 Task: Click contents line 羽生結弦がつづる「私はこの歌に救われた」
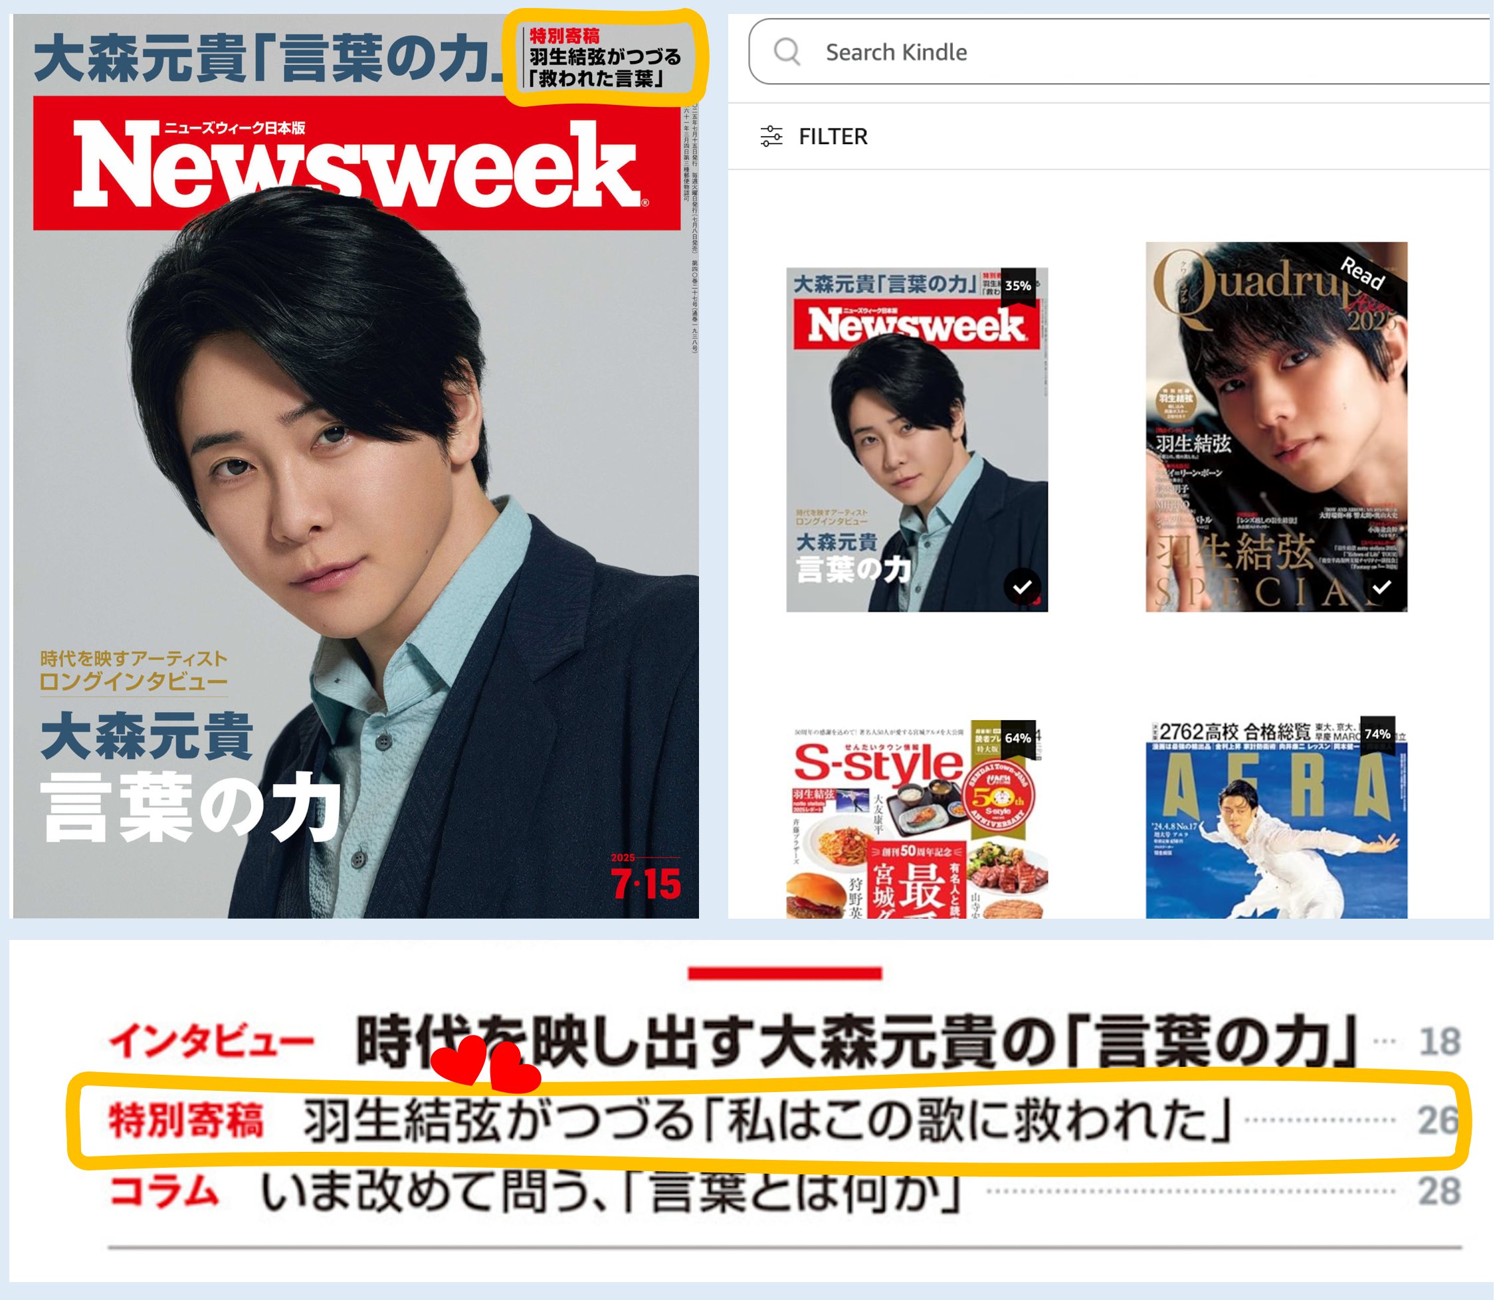[x=768, y=1120]
